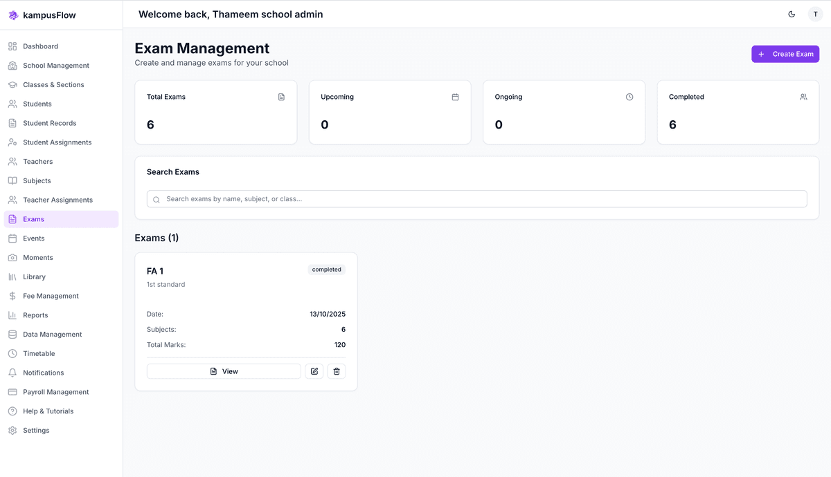
Task: Click the Timetable clock icon
Action: 12,353
